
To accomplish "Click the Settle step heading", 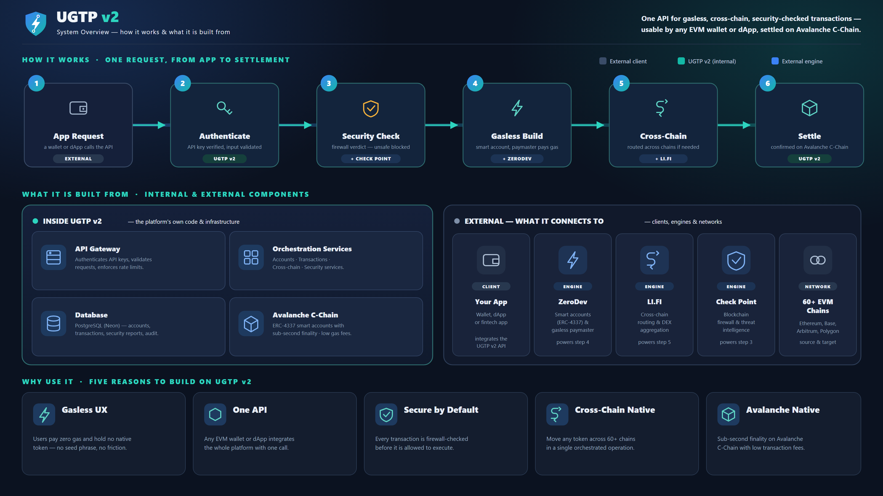I will tap(809, 136).
